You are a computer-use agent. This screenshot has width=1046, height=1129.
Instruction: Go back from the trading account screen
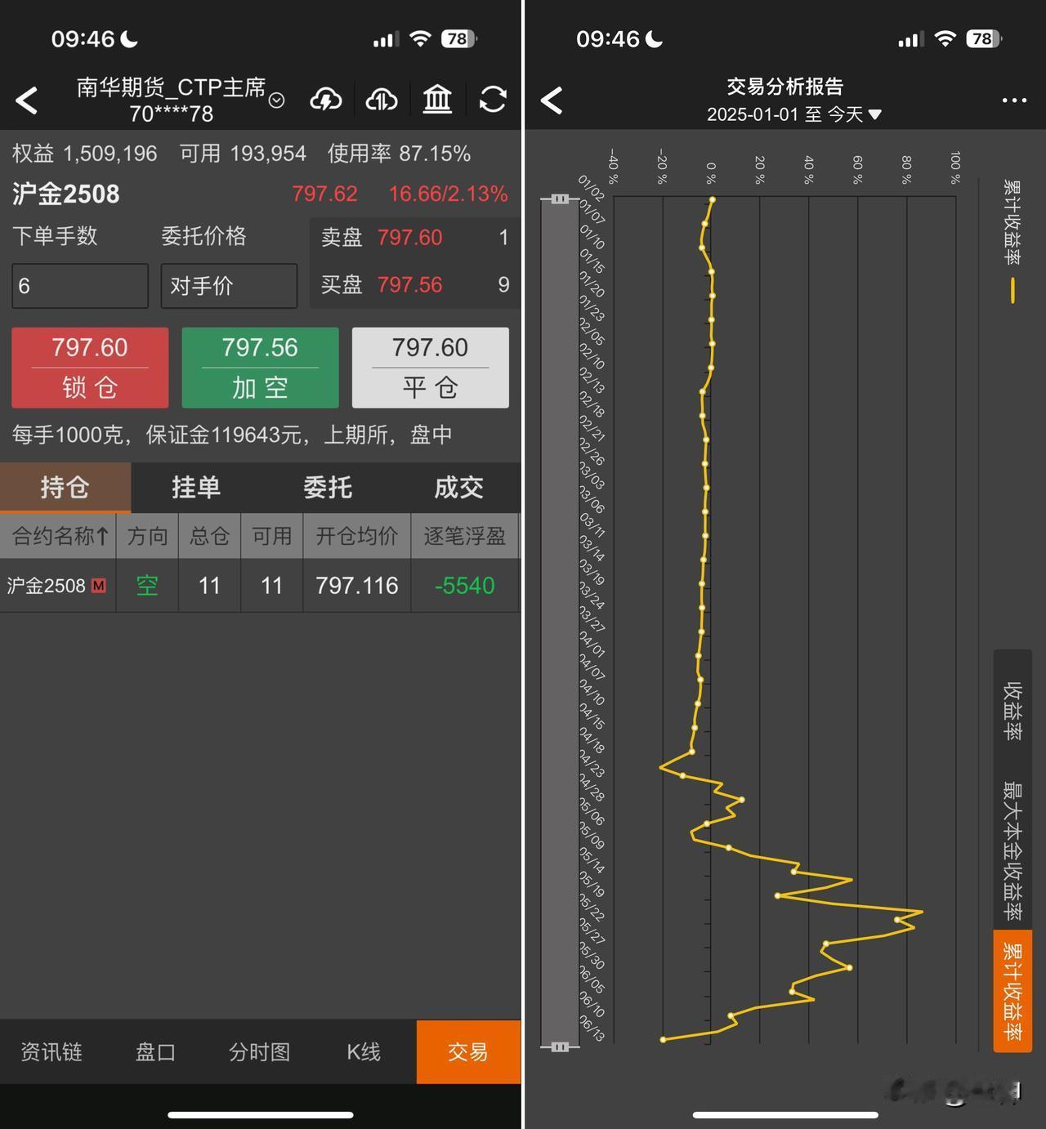coord(27,100)
